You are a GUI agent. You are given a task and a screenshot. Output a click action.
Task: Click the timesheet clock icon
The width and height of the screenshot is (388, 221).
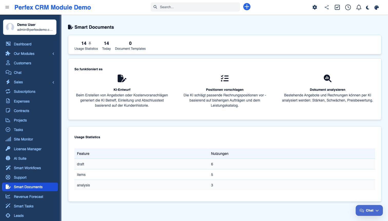pyautogui.click(x=348, y=7)
